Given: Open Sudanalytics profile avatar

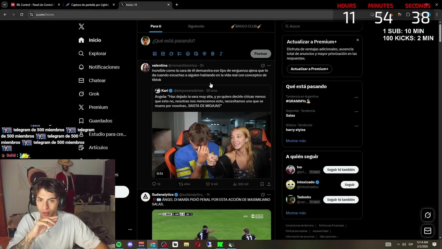Looking at the screenshot, I should [145, 197].
